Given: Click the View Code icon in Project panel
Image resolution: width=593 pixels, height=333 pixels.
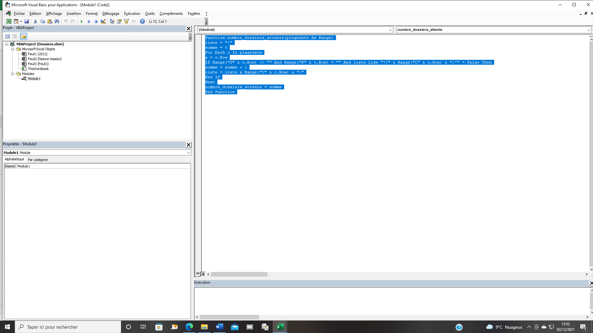Looking at the screenshot, I should pyautogui.click(x=7, y=36).
